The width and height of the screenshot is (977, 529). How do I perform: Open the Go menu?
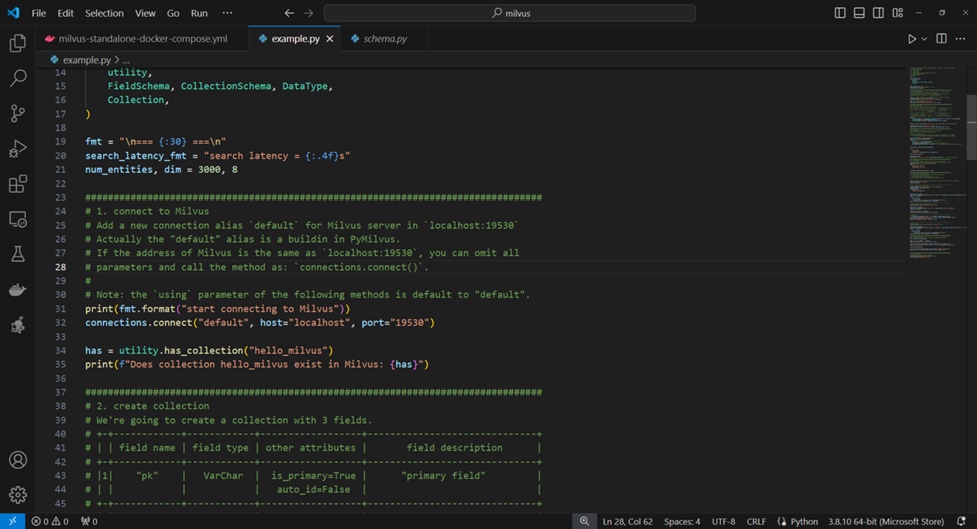click(x=173, y=13)
